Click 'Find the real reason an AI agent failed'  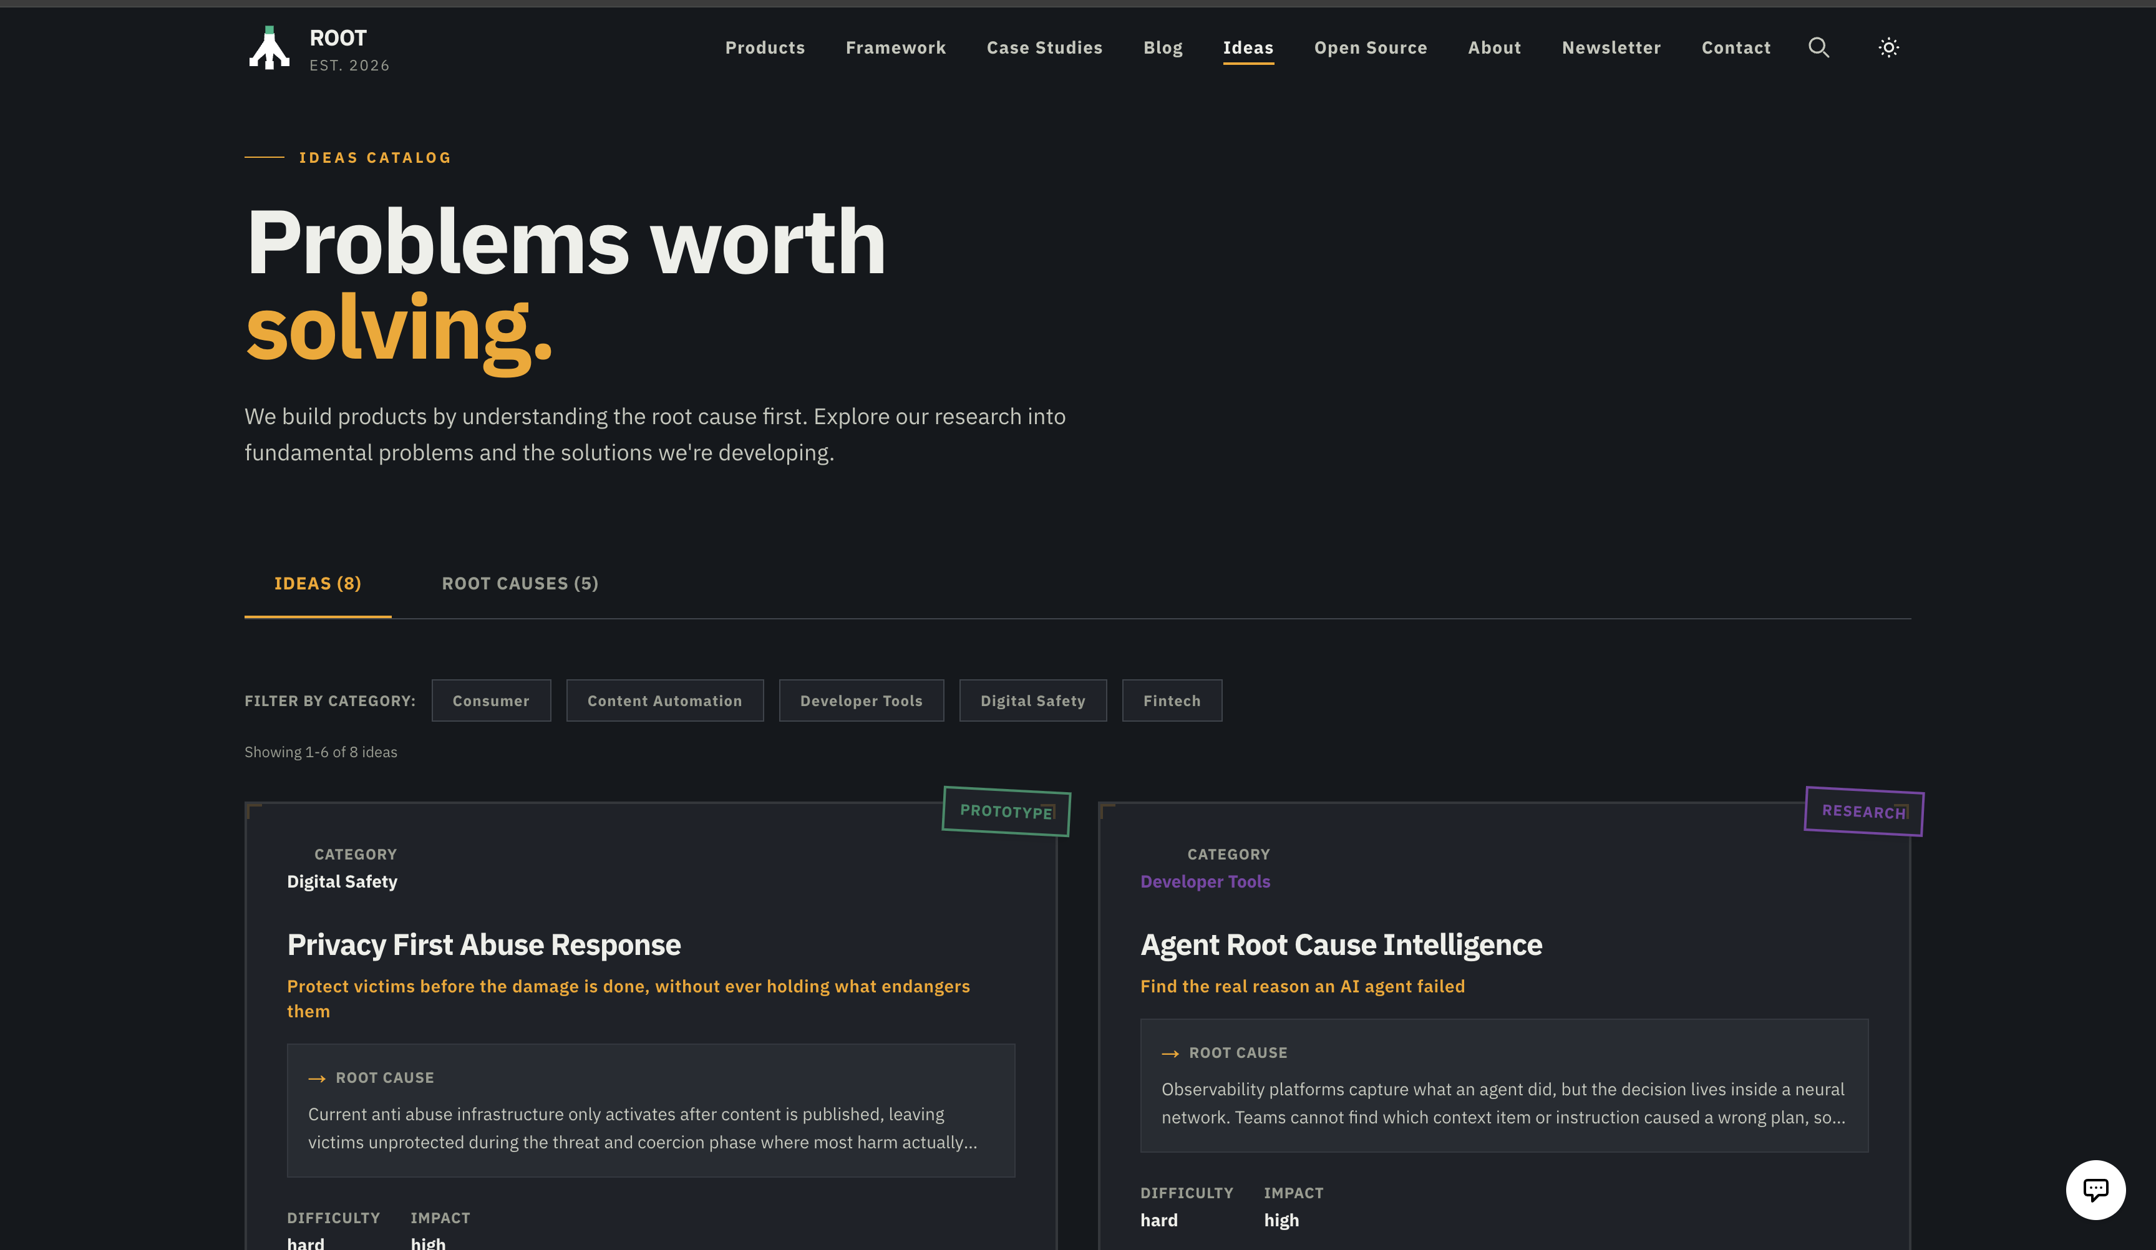[1302, 987]
